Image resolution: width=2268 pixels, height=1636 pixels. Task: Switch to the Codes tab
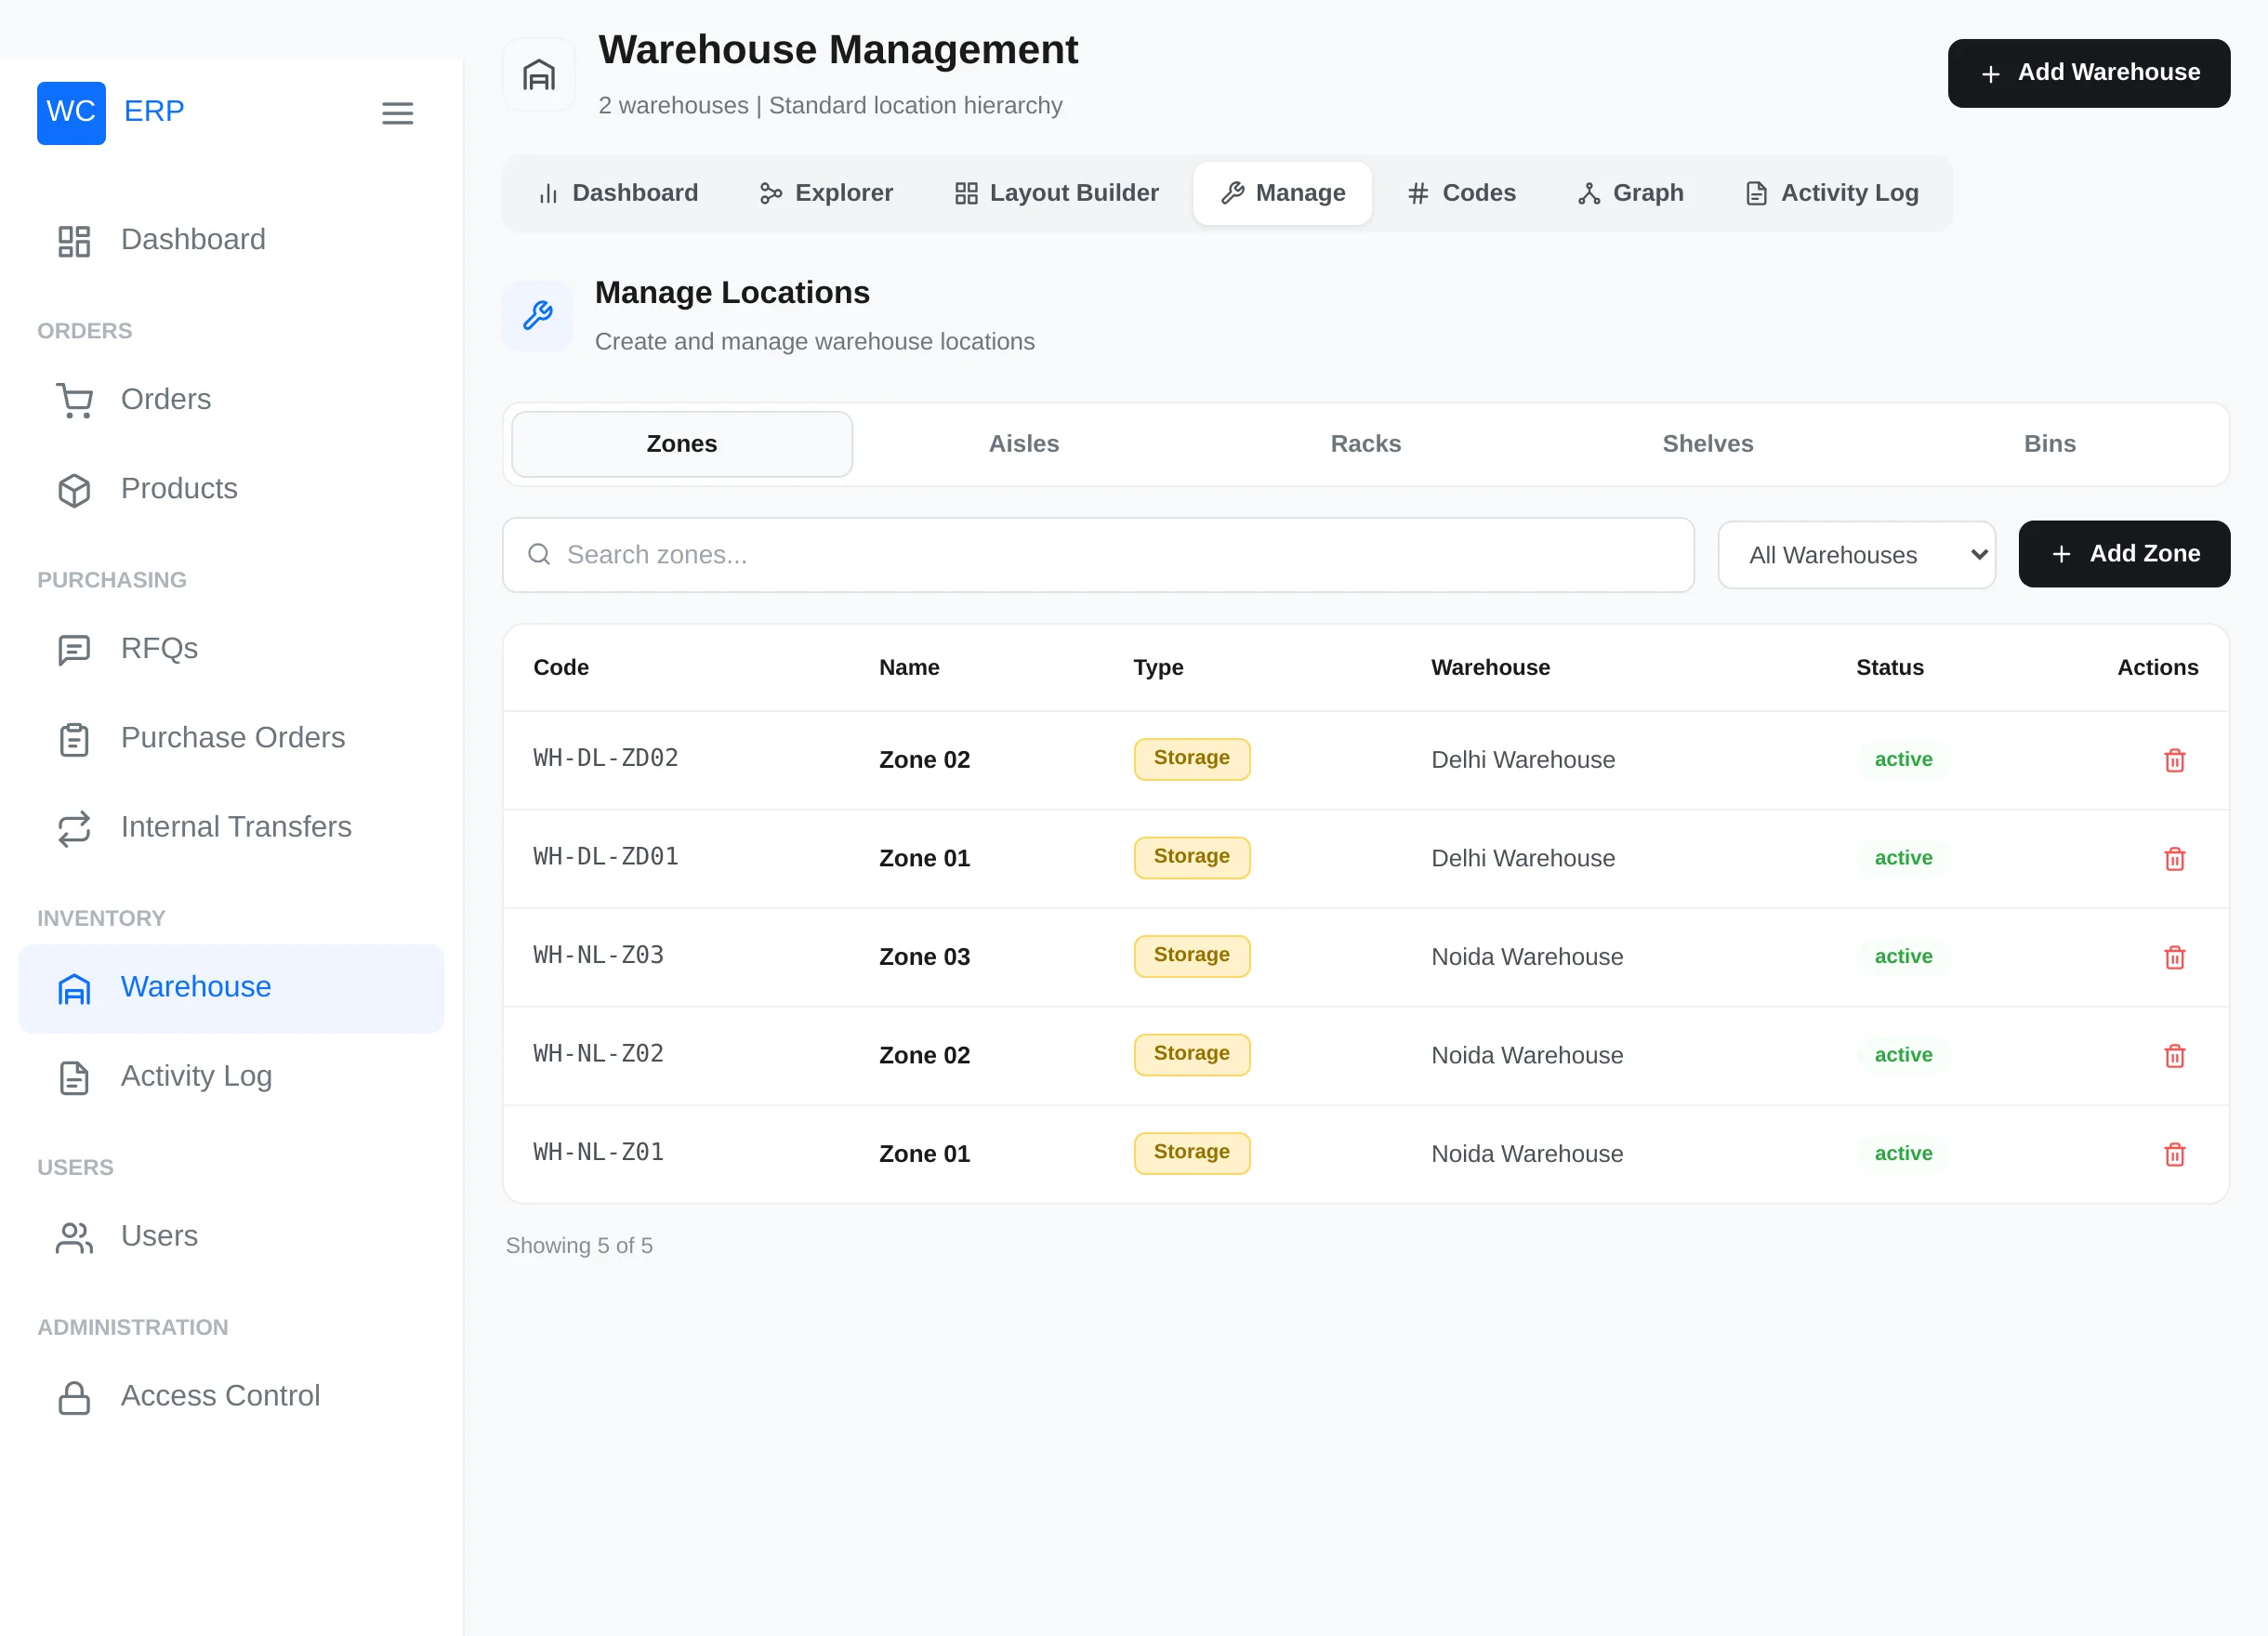(x=1461, y=193)
